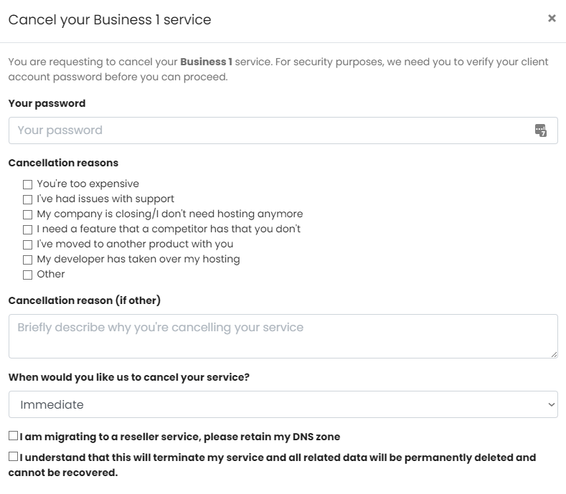Check I need a feature a competitor has
The height and width of the screenshot is (494, 566).
[27, 229]
